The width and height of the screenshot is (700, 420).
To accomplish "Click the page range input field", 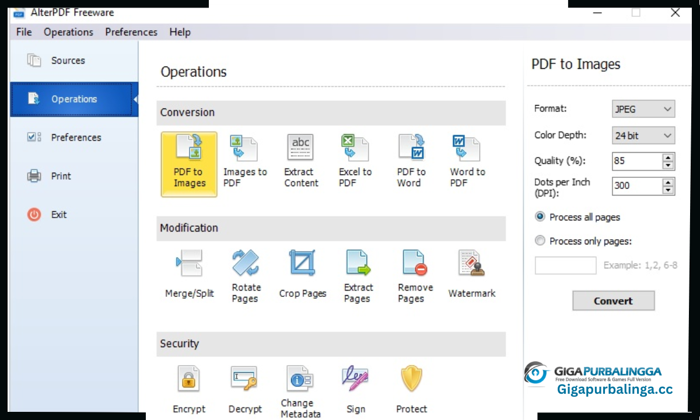I will (x=565, y=265).
